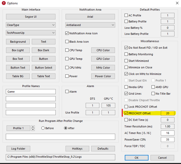The image size is (181, 164).
Task: Click the Game profile name field
Action: [31, 92]
